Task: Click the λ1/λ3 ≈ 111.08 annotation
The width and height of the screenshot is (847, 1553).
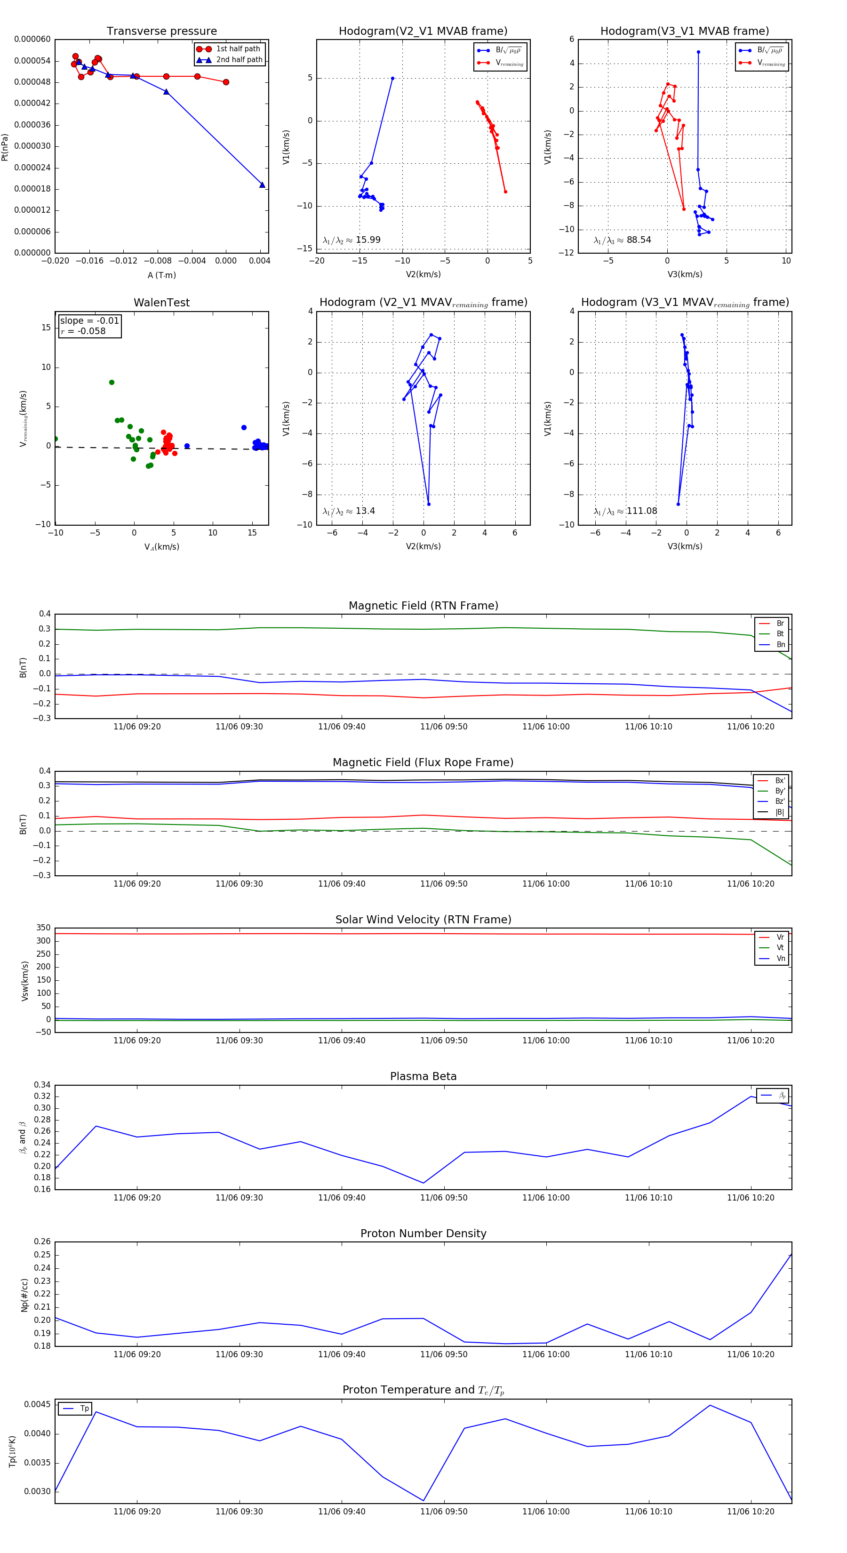Action: pyautogui.click(x=625, y=511)
